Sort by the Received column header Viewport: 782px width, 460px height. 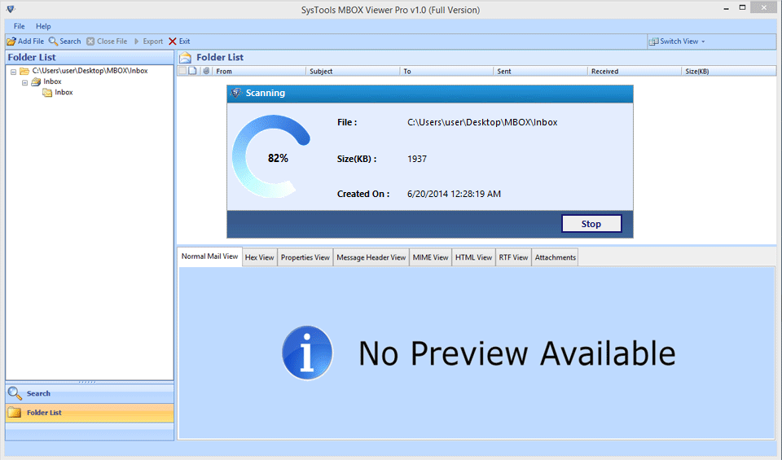click(634, 72)
